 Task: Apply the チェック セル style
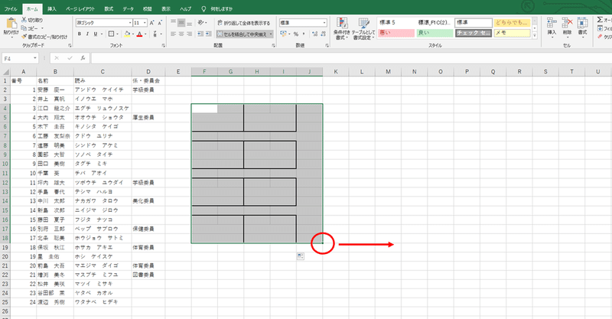click(474, 33)
